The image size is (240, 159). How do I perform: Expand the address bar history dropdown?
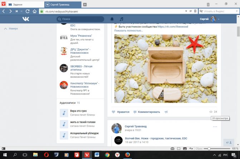(x=186, y=11)
